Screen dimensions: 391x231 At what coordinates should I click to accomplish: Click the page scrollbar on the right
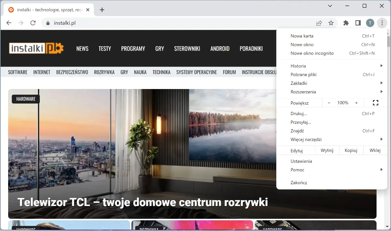point(388,39)
